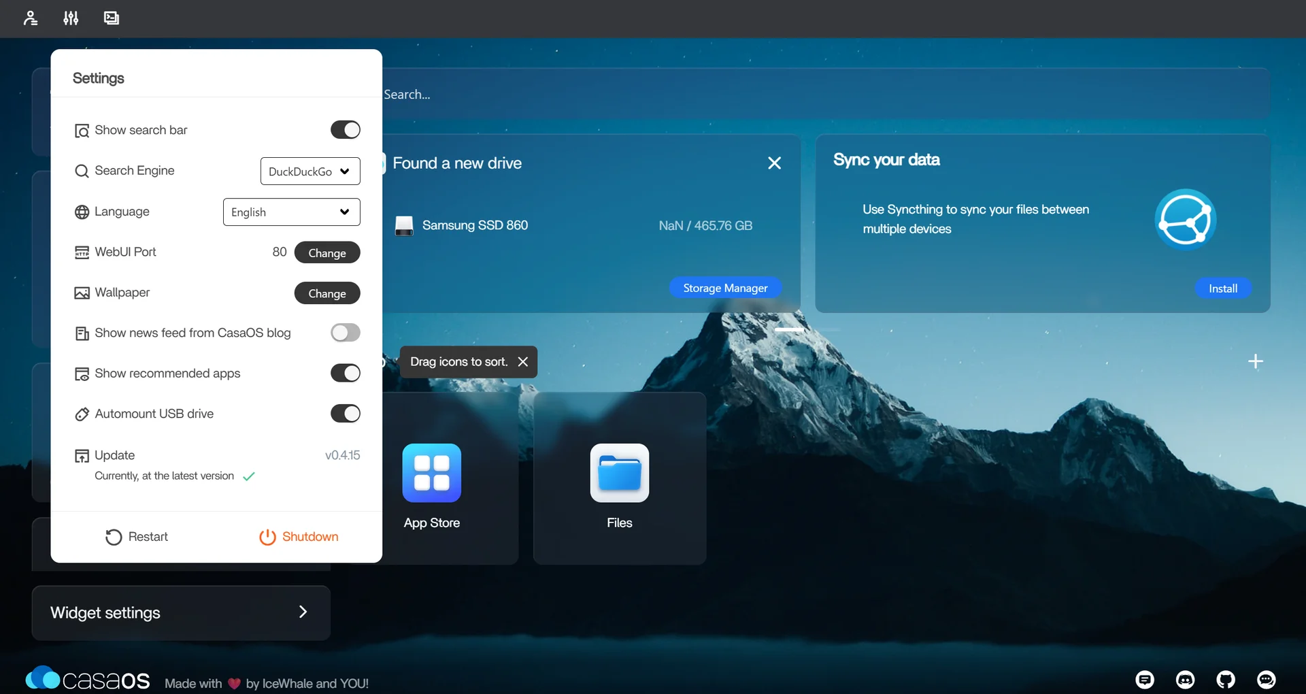Dismiss the Drag icons to sort tooltip
This screenshot has height=694, width=1306.
523,362
